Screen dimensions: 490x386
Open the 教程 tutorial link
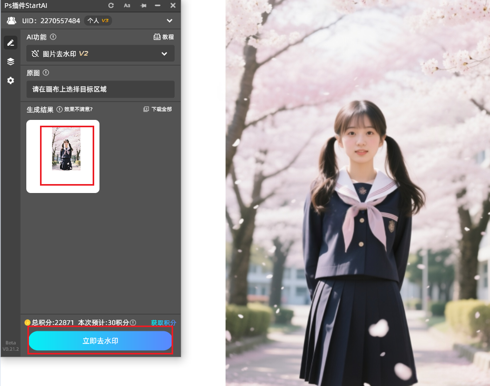pos(163,37)
